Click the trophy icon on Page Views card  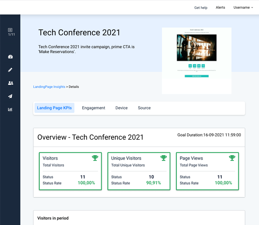click(232, 158)
